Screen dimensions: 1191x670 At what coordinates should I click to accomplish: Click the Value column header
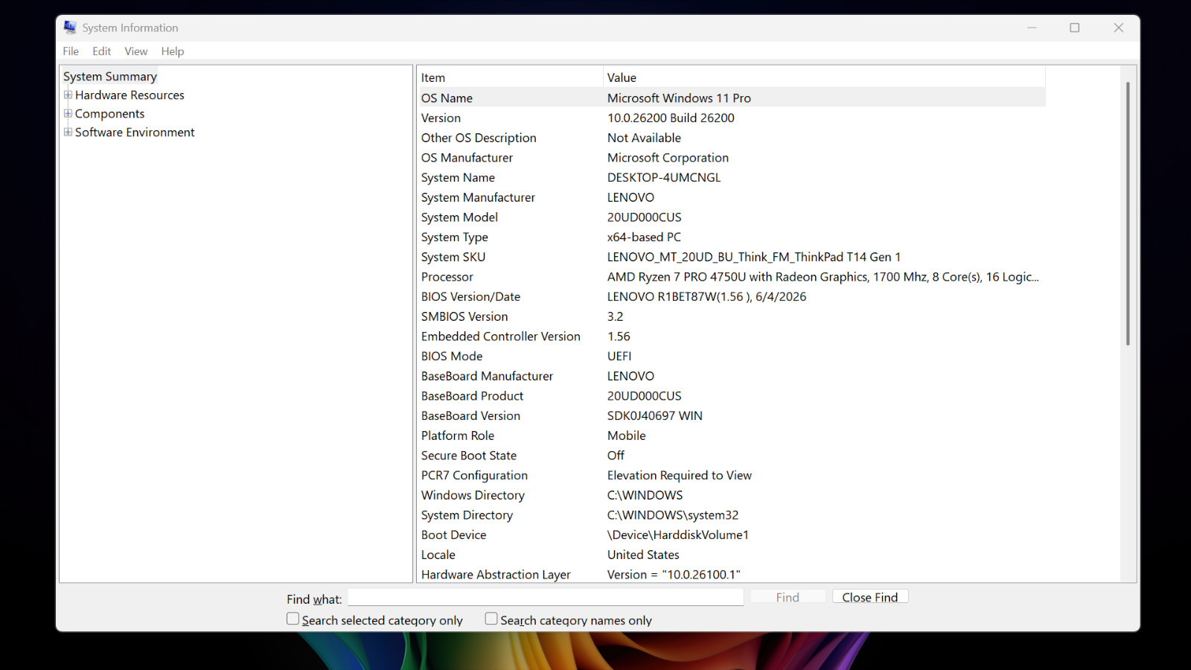824,77
